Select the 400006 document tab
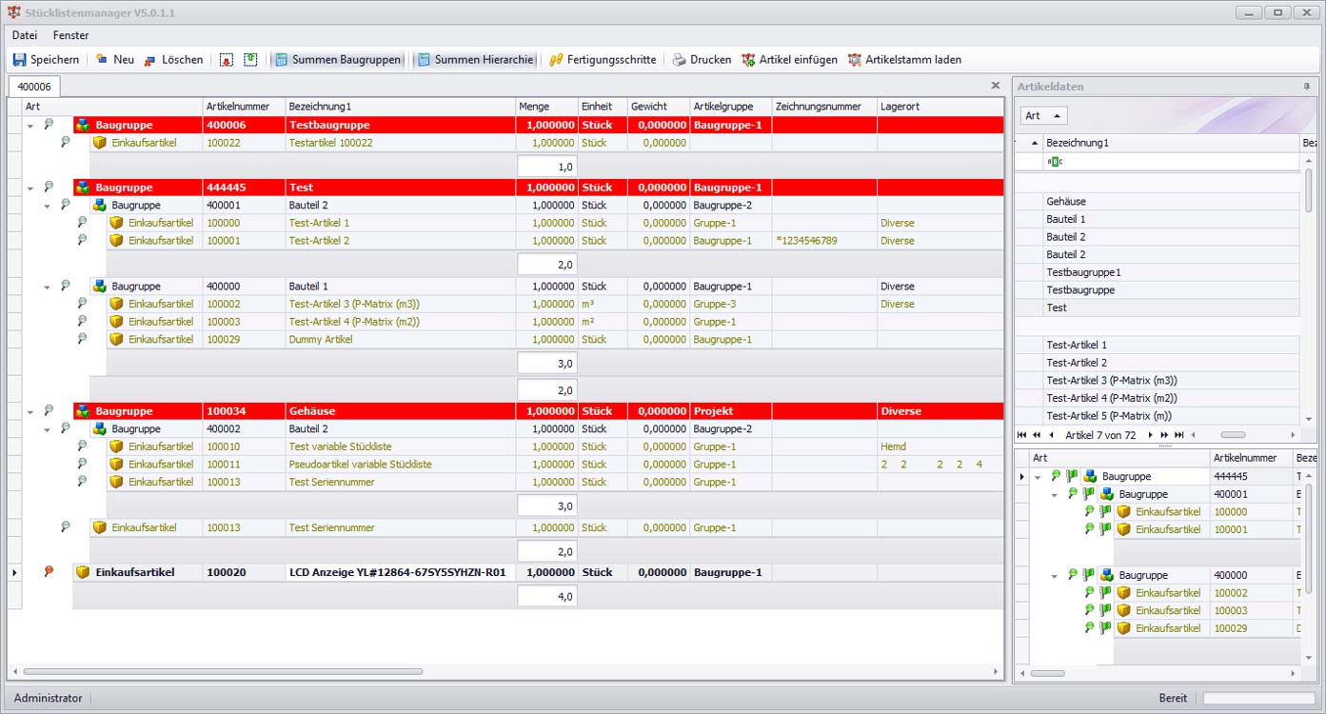1326x714 pixels. (x=34, y=87)
